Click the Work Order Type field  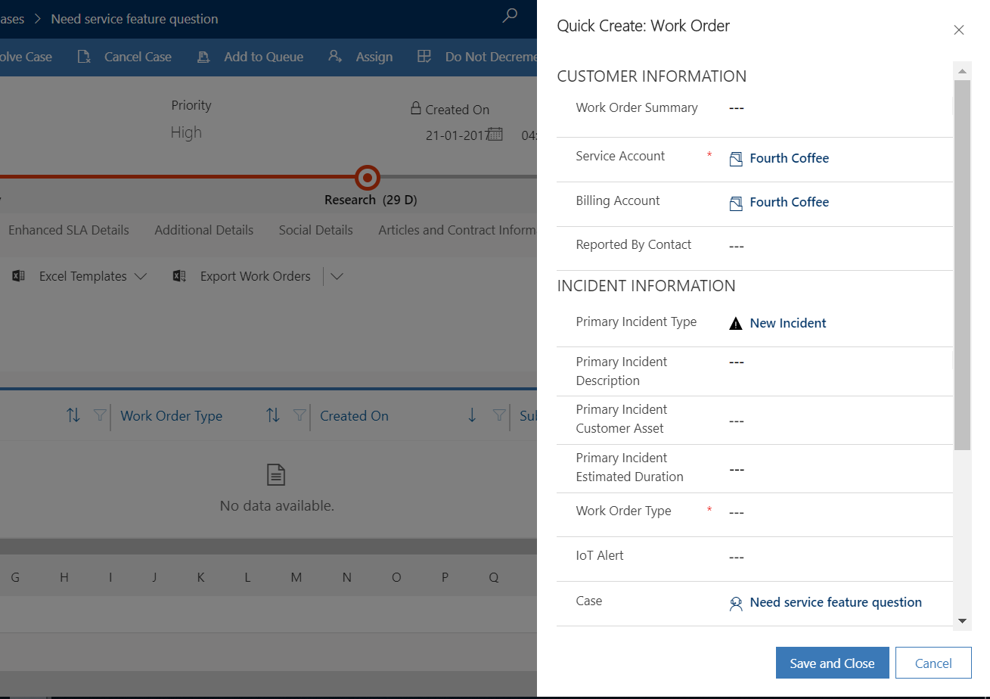pos(832,512)
